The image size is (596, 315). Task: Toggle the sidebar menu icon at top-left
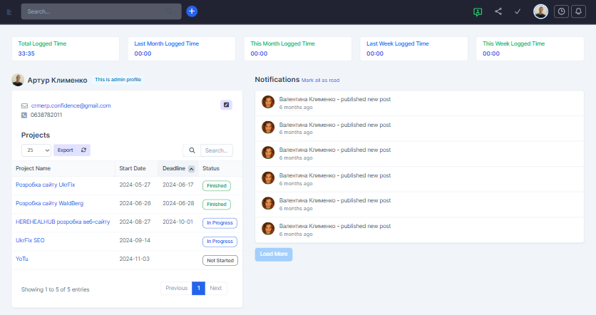tap(9, 12)
